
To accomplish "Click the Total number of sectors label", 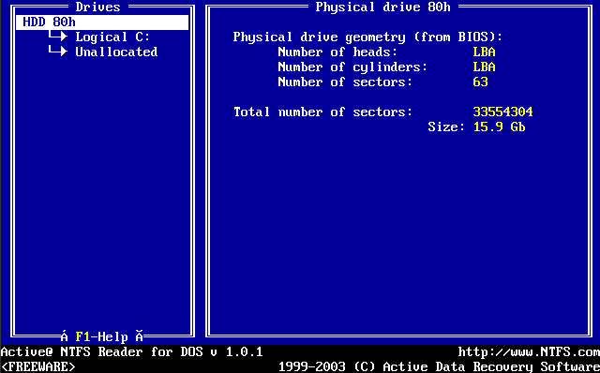I will coord(322,112).
